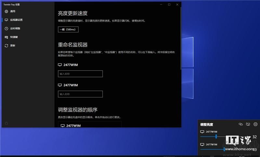
Task: Click the 重命名监视器 heading
Action: (72, 45)
